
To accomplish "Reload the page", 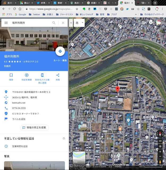I will click(x=14, y=9).
